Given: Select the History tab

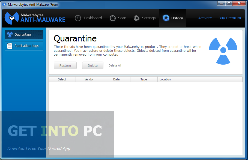Looking at the screenshot, I should 172,18.
